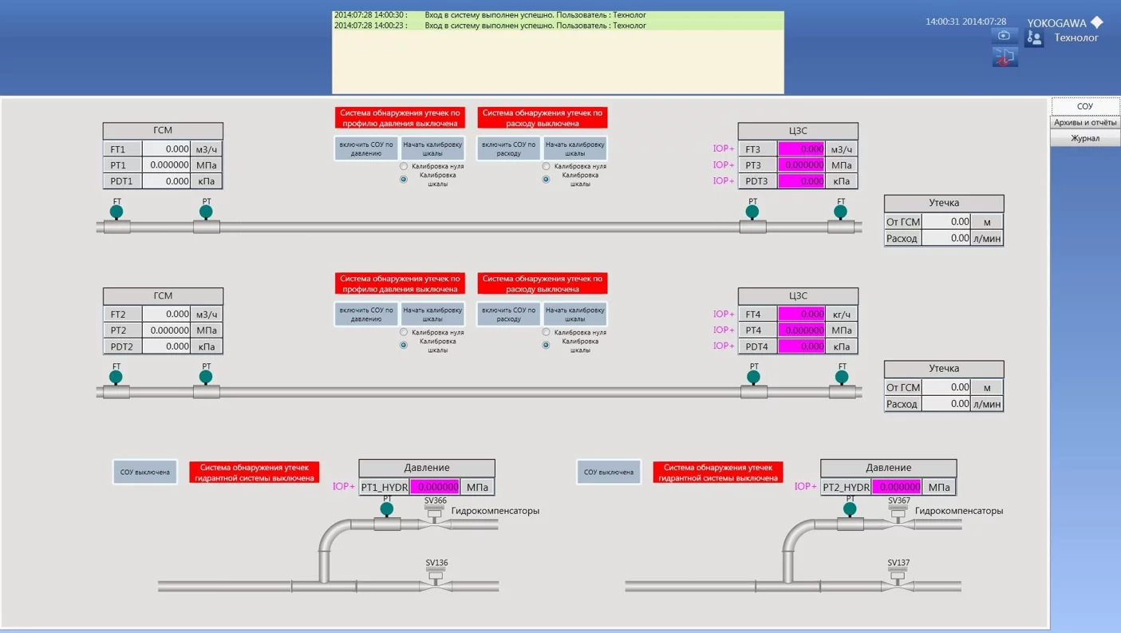Click the magenta PDT4 value field
This screenshot has width=1121, height=633.
click(801, 346)
